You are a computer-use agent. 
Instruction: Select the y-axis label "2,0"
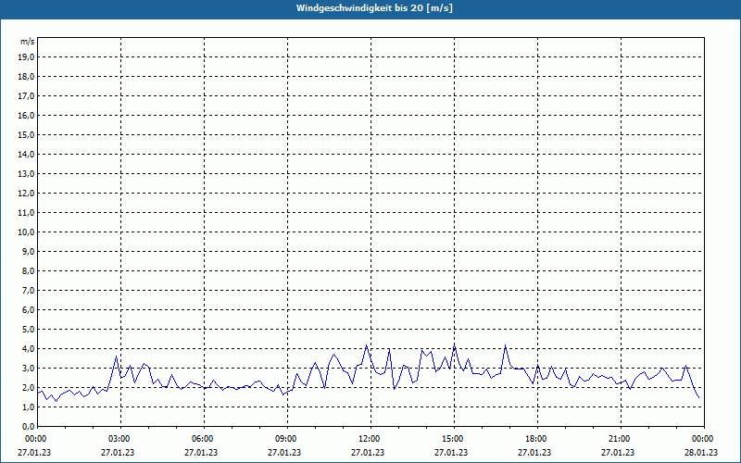point(29,387)
